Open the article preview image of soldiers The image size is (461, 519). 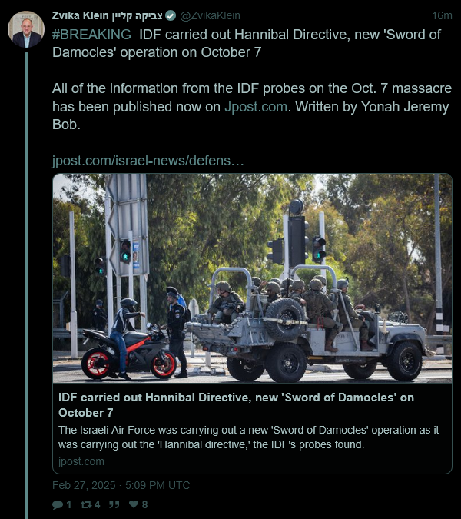[252, 278]
